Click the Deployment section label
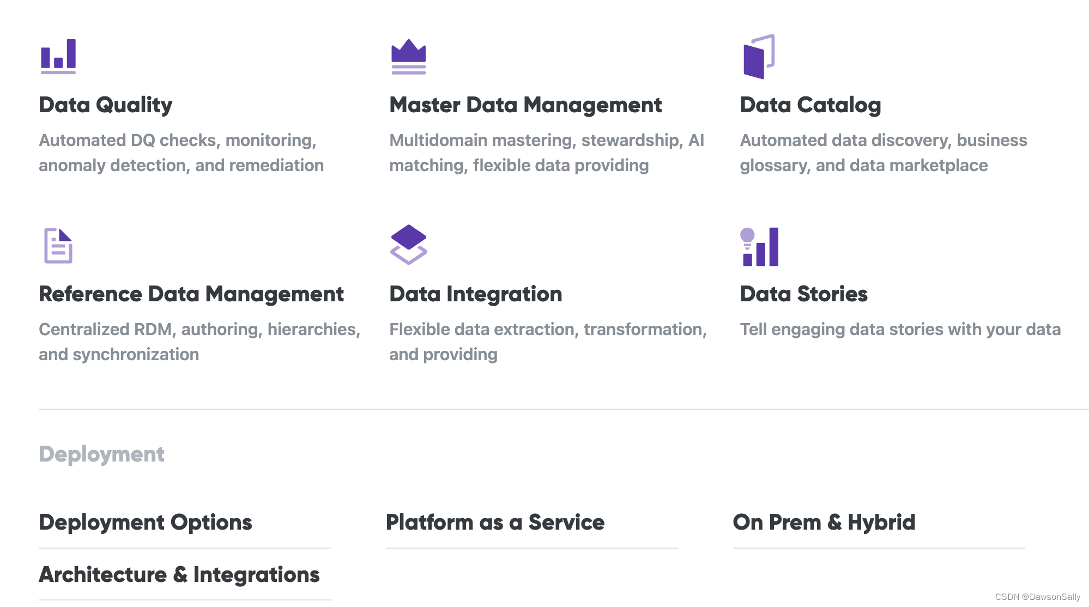Viewport: 1089px width, 607px height. point(101,454)
